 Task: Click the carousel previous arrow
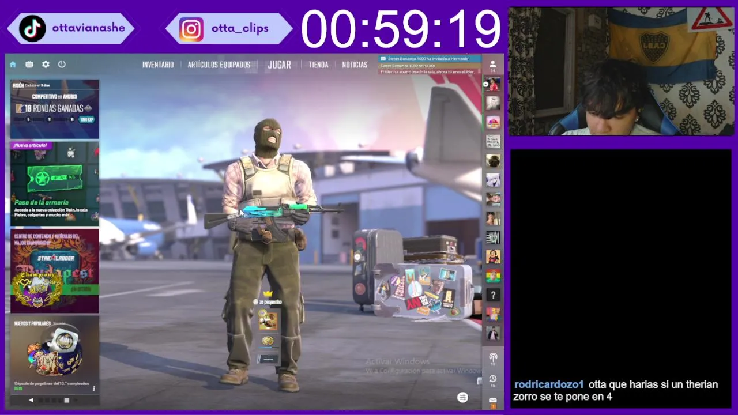[31, 400]
